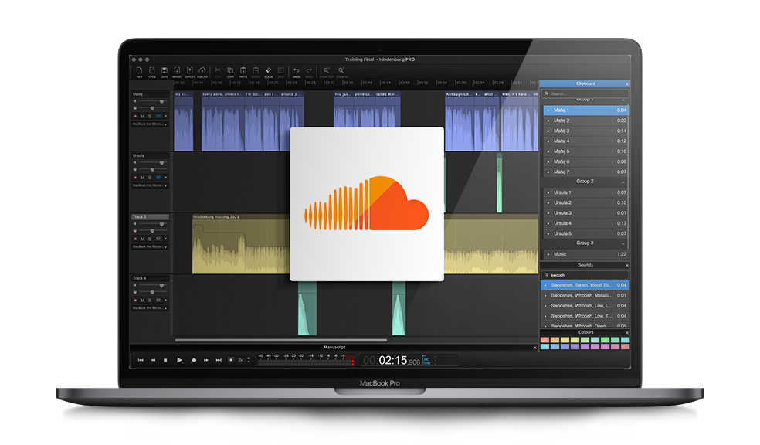Click the Zoom In magnifier icon
Screen dimensions: 760x445
click(341, 71)
